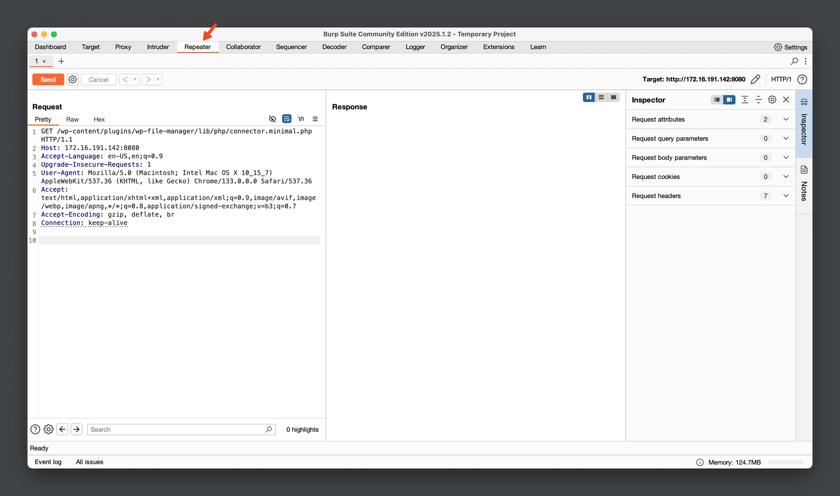Image resolution: width=840 pixels, height=496 pixels.
Task: Switch to the Intruder tab
Action: pyautogui.click(x=158, y=47)
